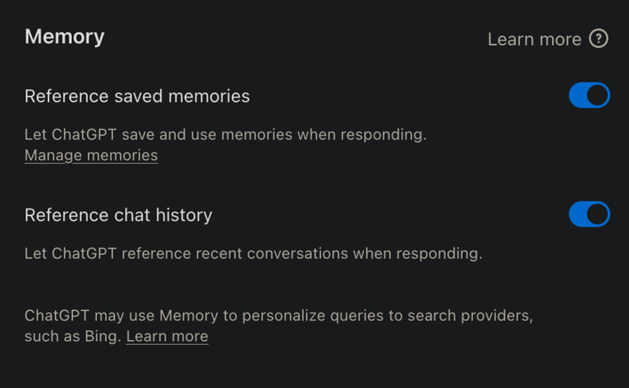This screenshot has width=629, height=388.
Task: Click the blue track of chat history switch
Action: (578, 214)
